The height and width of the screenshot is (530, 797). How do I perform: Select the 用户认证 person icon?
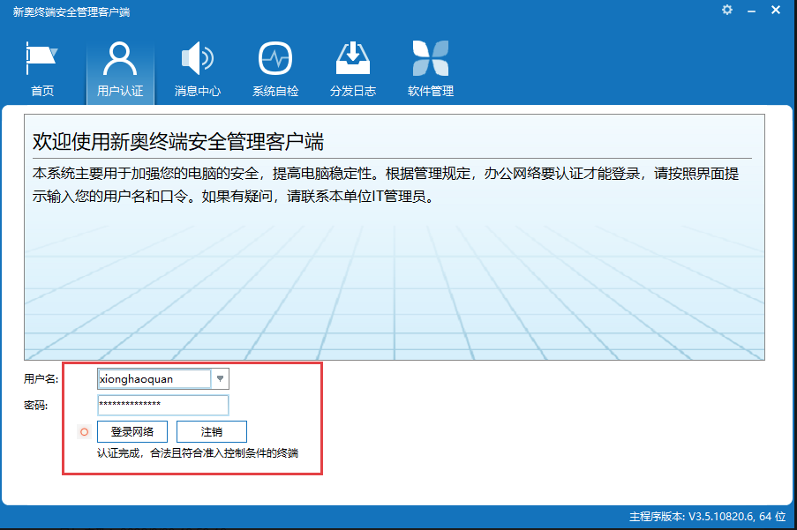click(x=120, y=58)
